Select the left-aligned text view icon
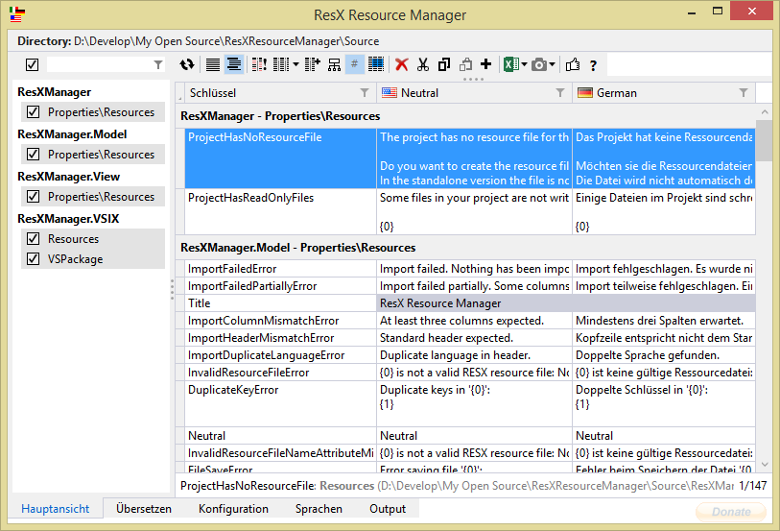Screen dimensions: 780x531 click(x=213, y=64)
